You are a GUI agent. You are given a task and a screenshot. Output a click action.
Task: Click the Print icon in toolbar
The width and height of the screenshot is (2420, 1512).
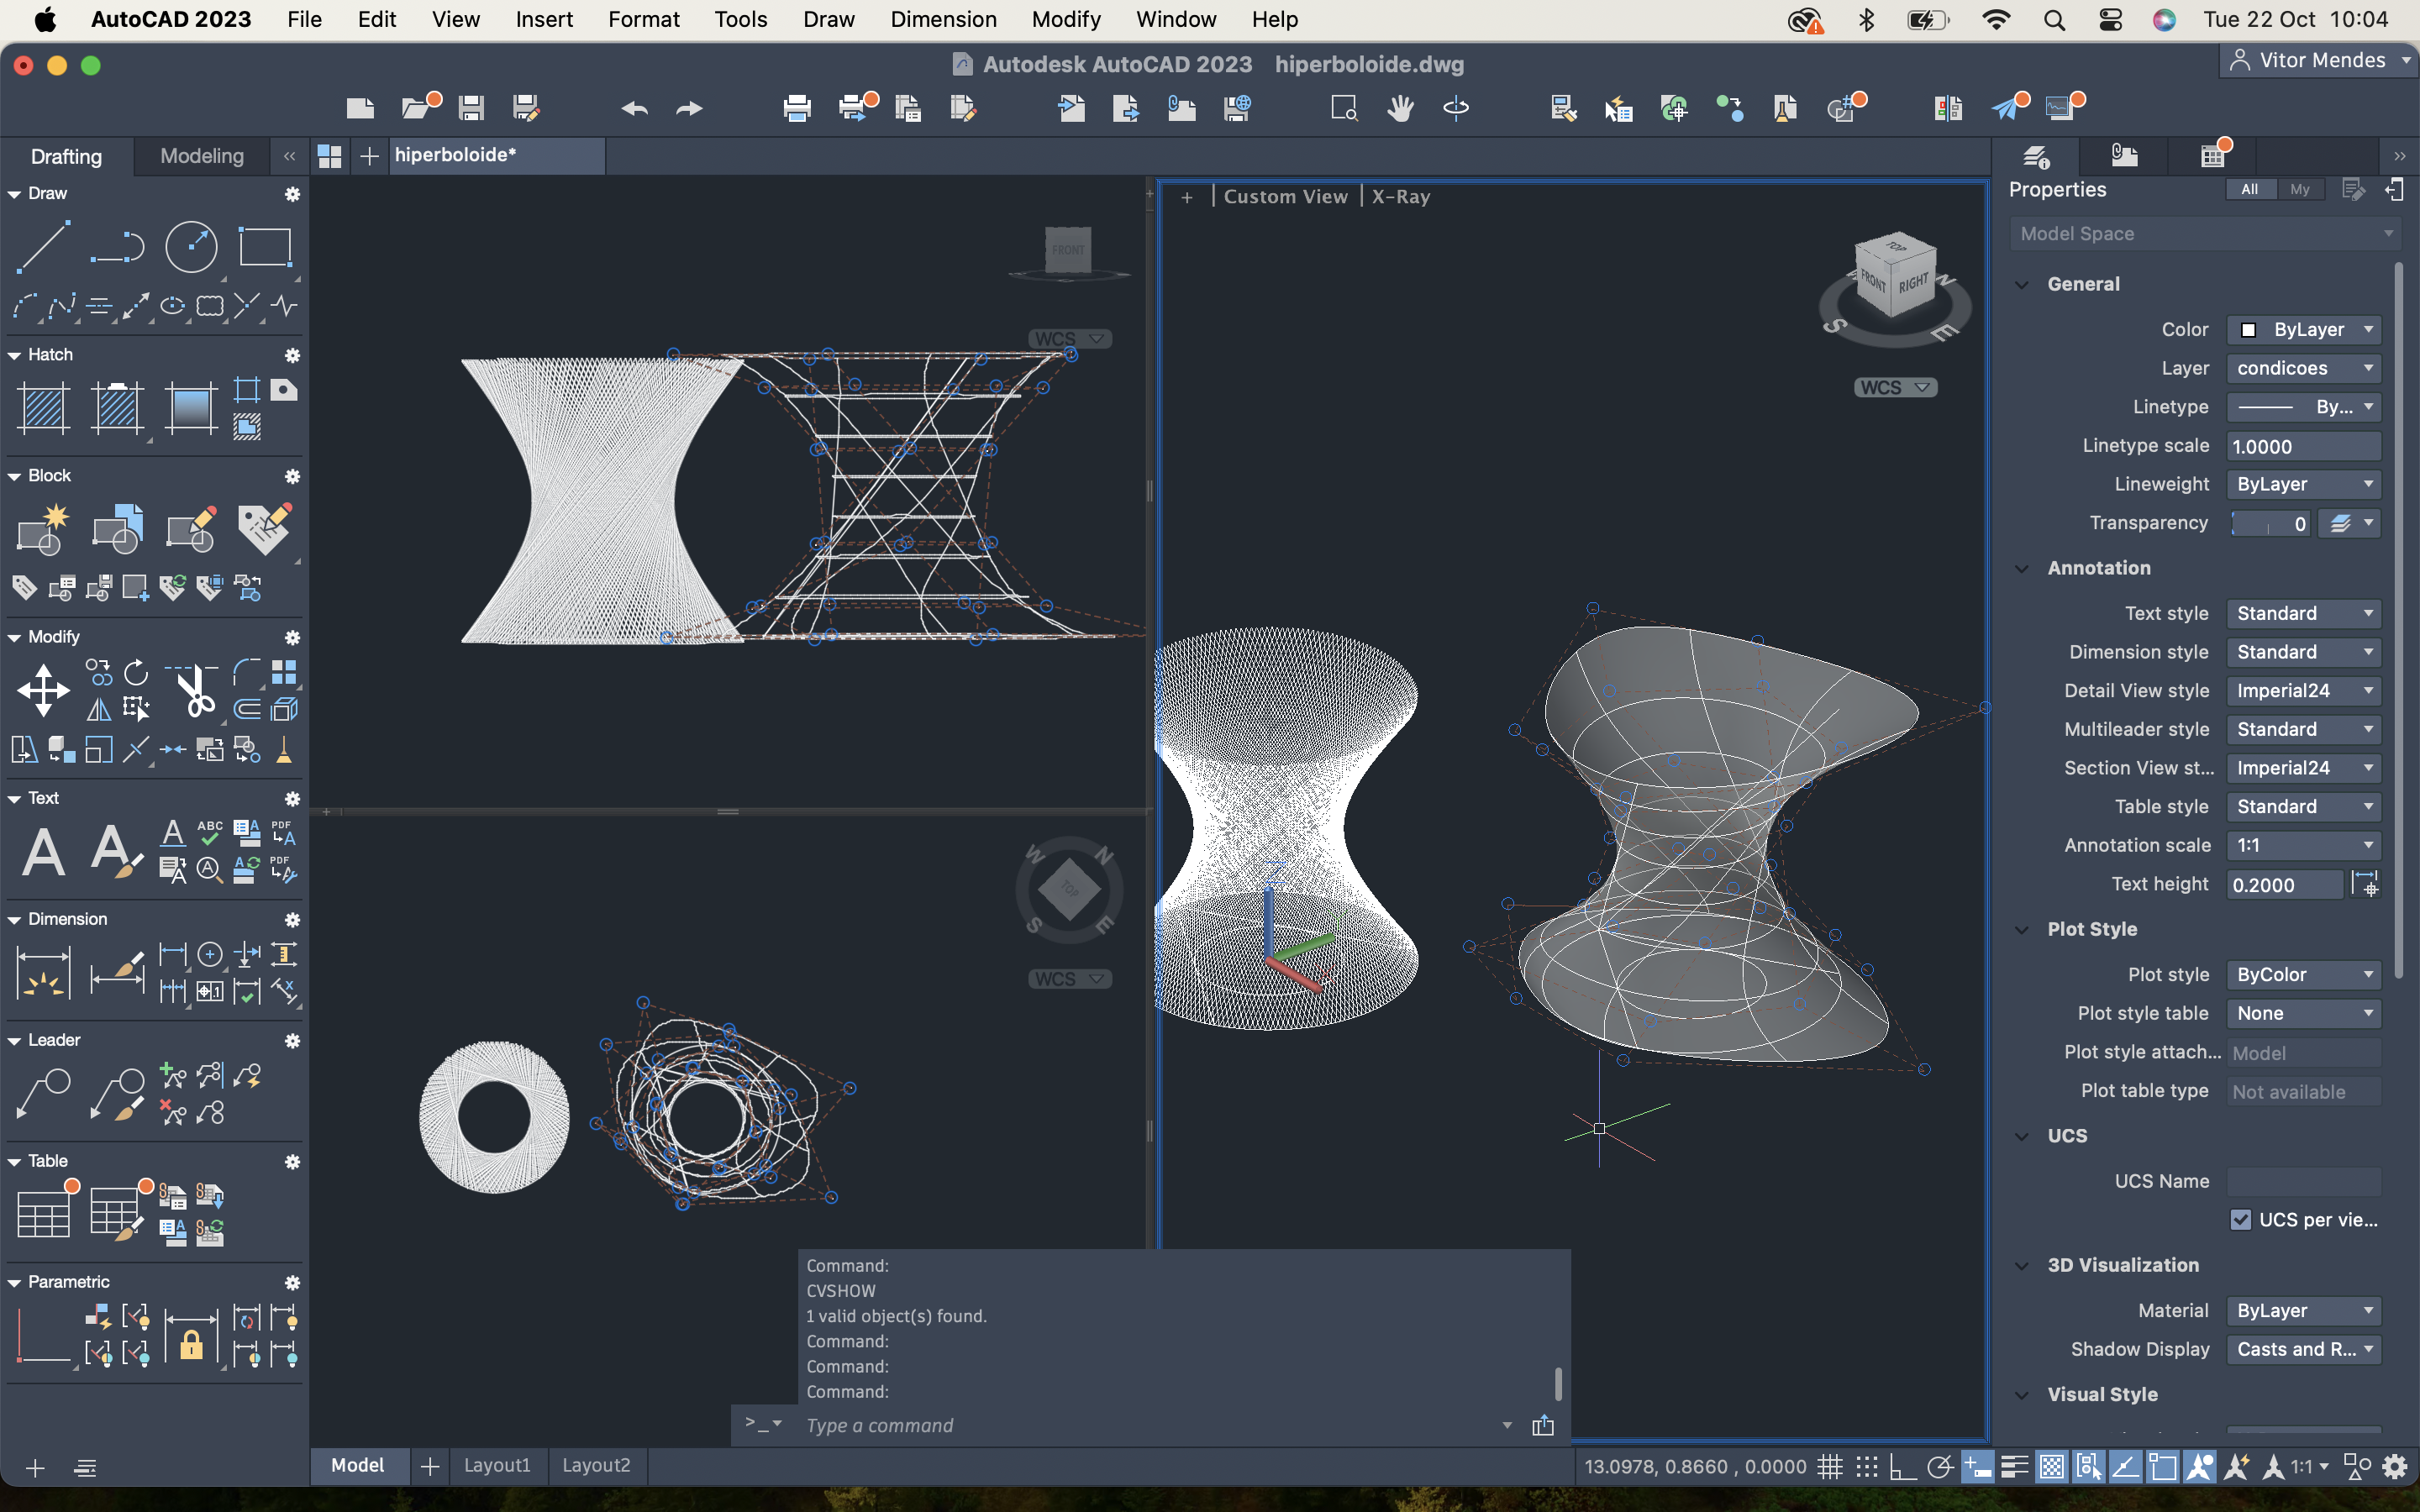coord(797,107)
